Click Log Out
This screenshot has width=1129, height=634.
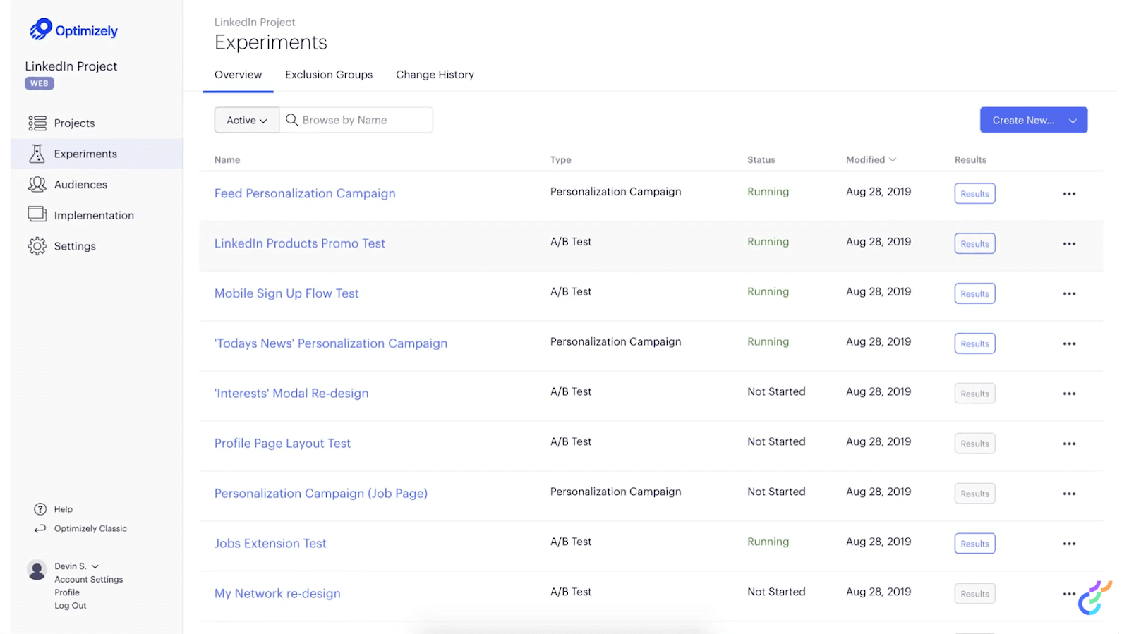(71, 606)
